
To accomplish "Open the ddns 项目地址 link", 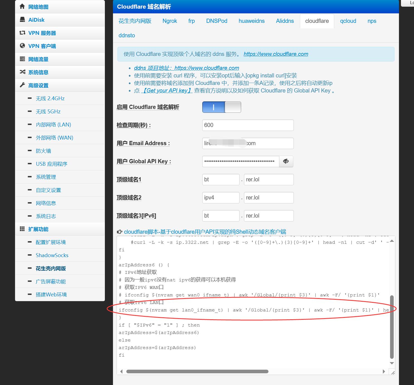I will [x=186, y=68].
